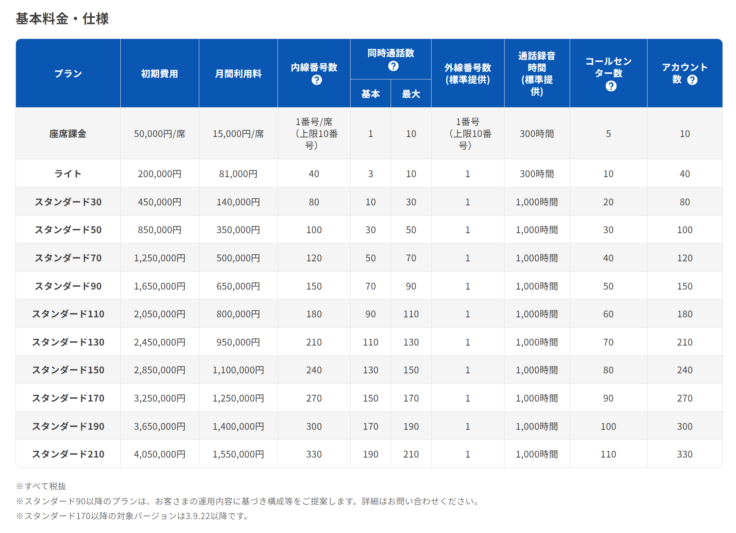Click the 外線番号数(標準提供) header
Image resolution: width=736 pixels, height=533 pixels.
point(468,73)
